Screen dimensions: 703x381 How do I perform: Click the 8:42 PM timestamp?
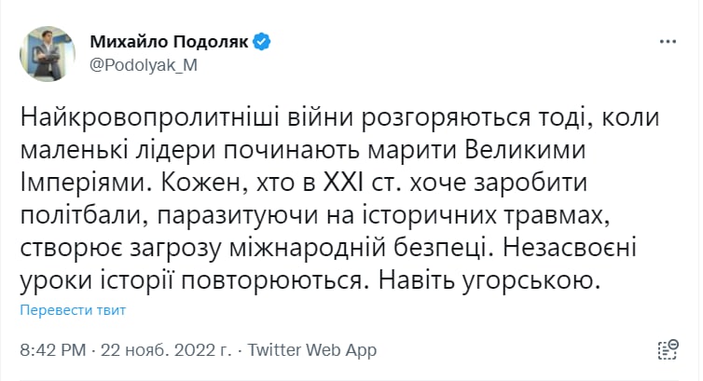pos(54,350)
